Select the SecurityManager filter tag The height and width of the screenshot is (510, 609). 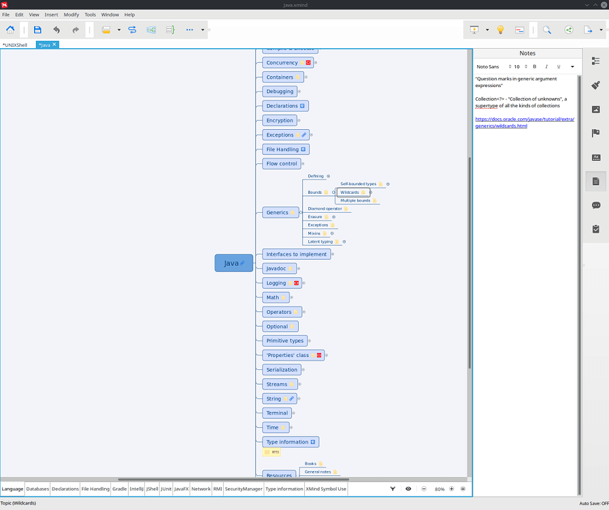pyautogui.click(x=244, y=488)
